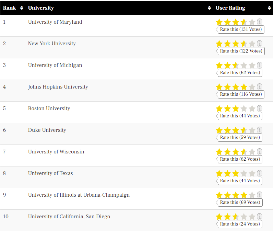Rate Boston University with the fourth star
Screen dimensions: 274x231
[244, 108]
